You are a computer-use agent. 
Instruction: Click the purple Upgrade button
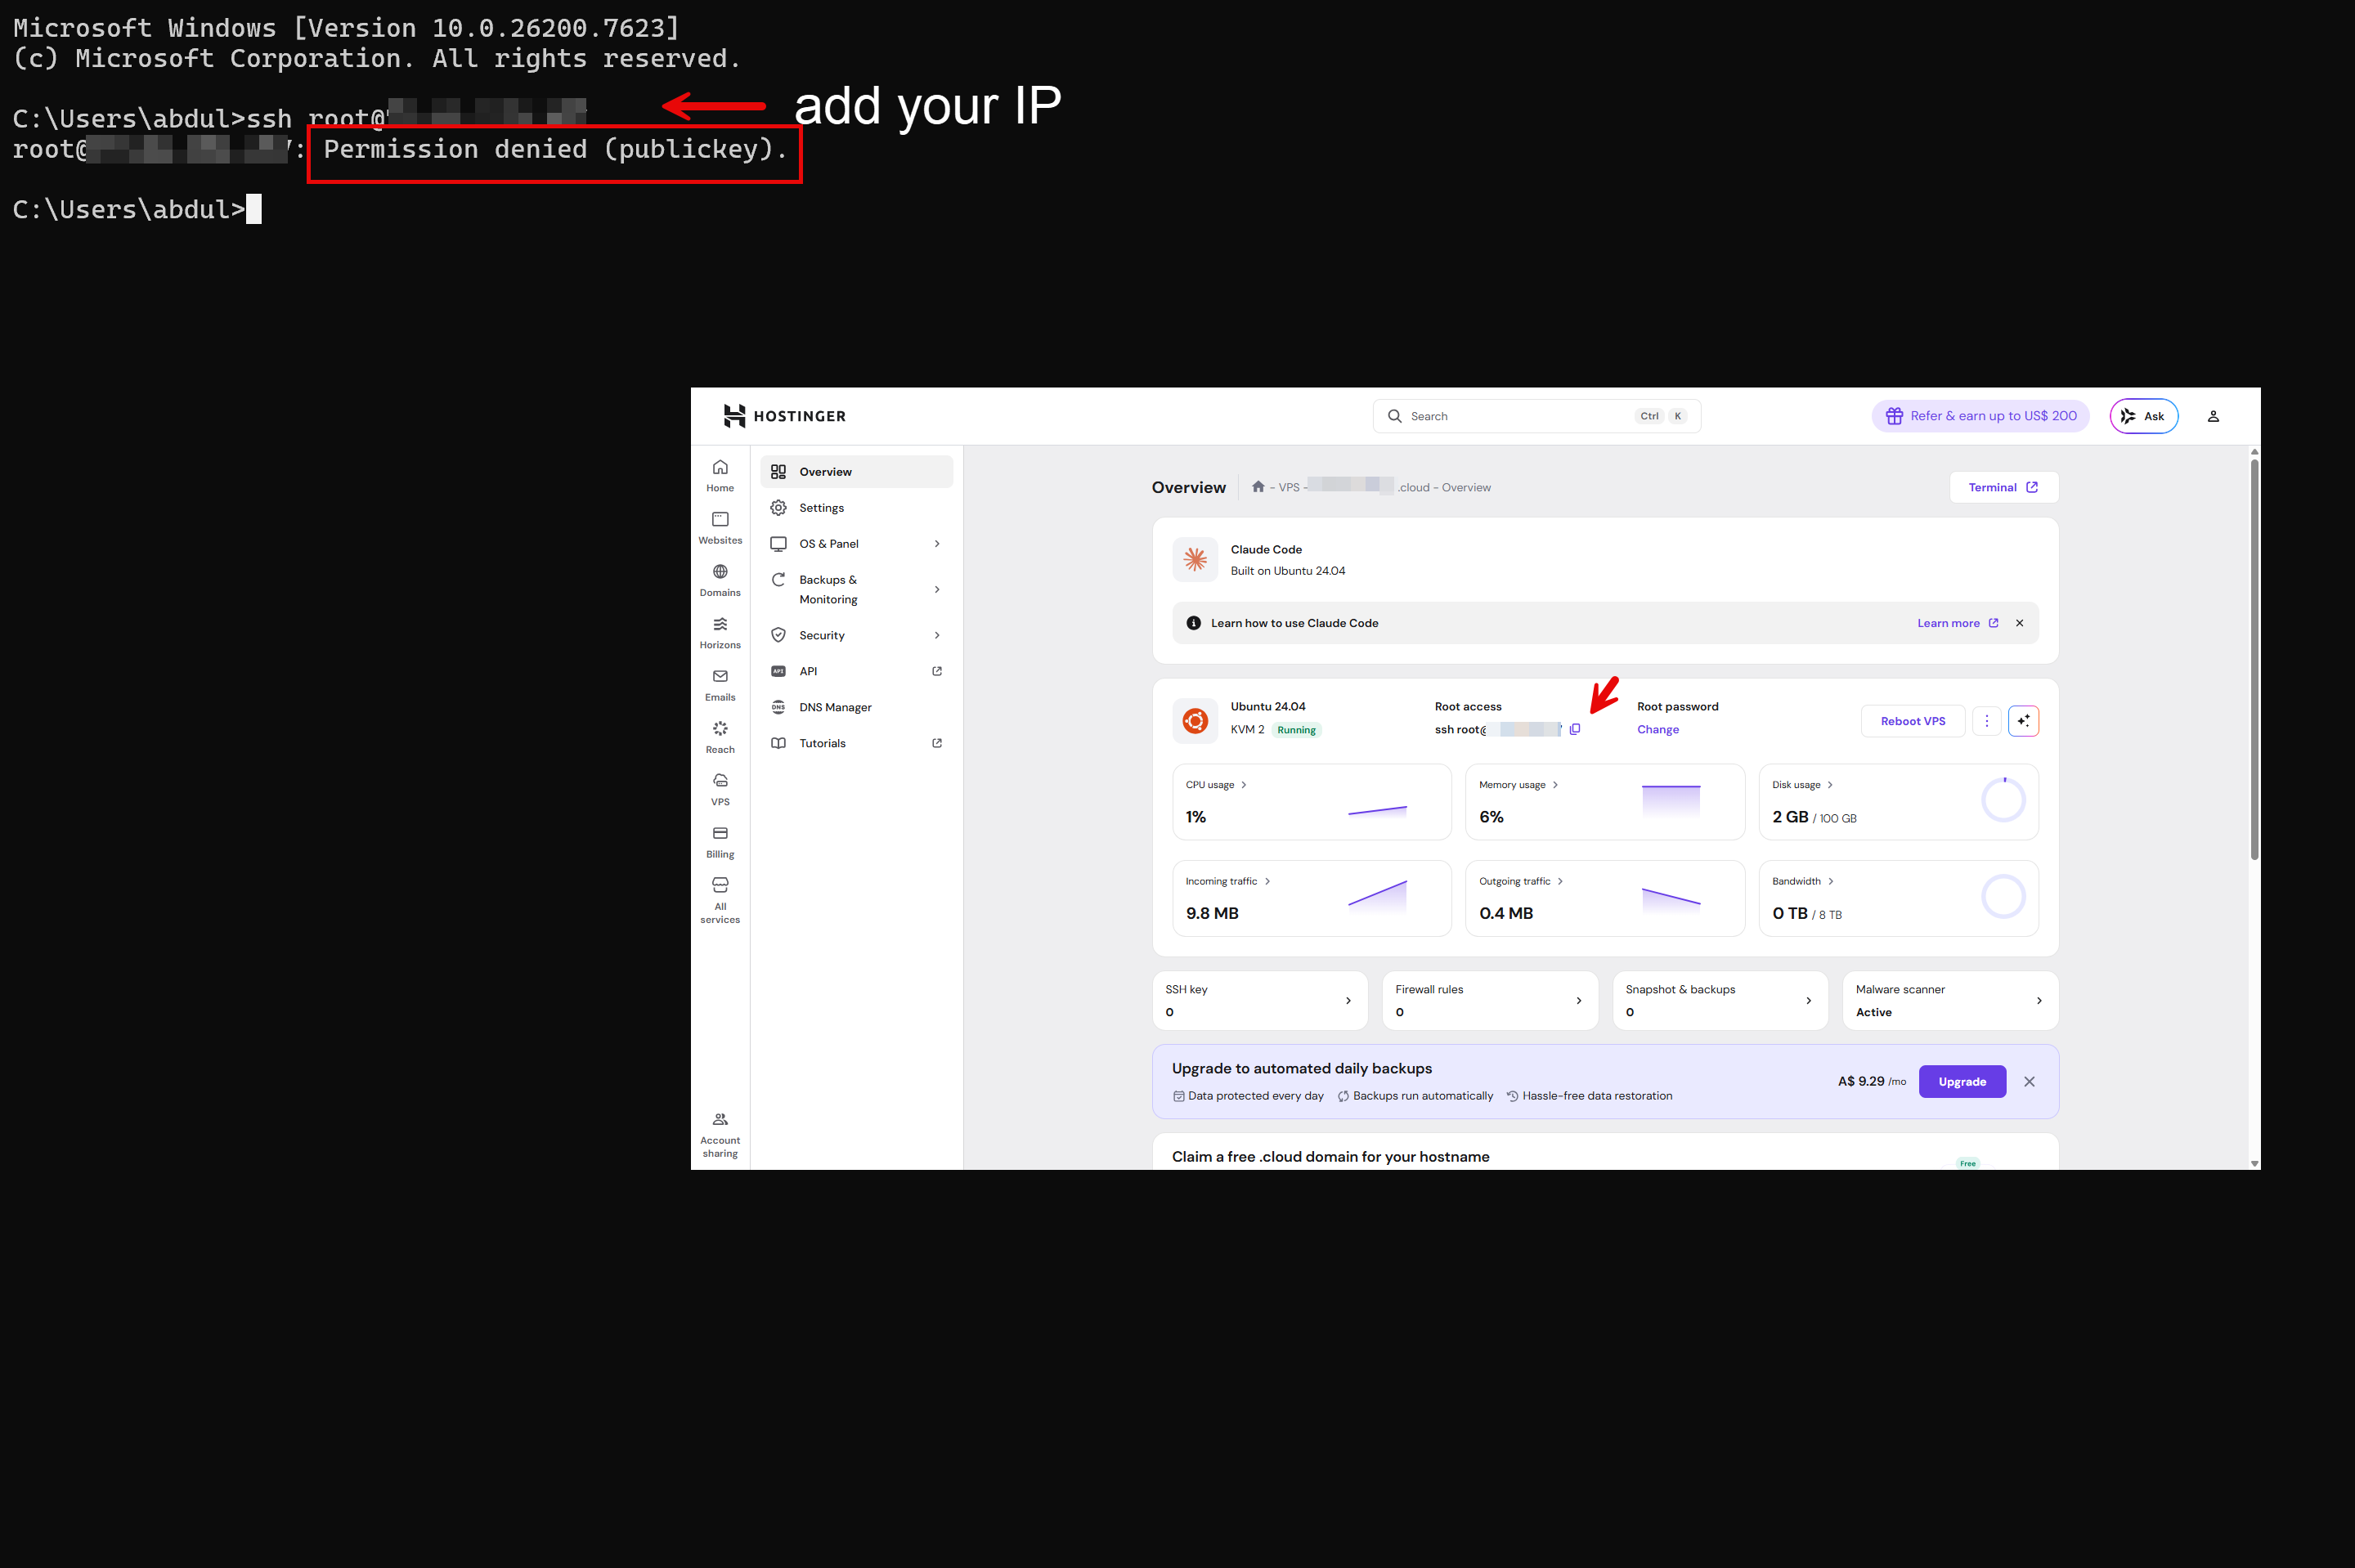[1962, 1082]
